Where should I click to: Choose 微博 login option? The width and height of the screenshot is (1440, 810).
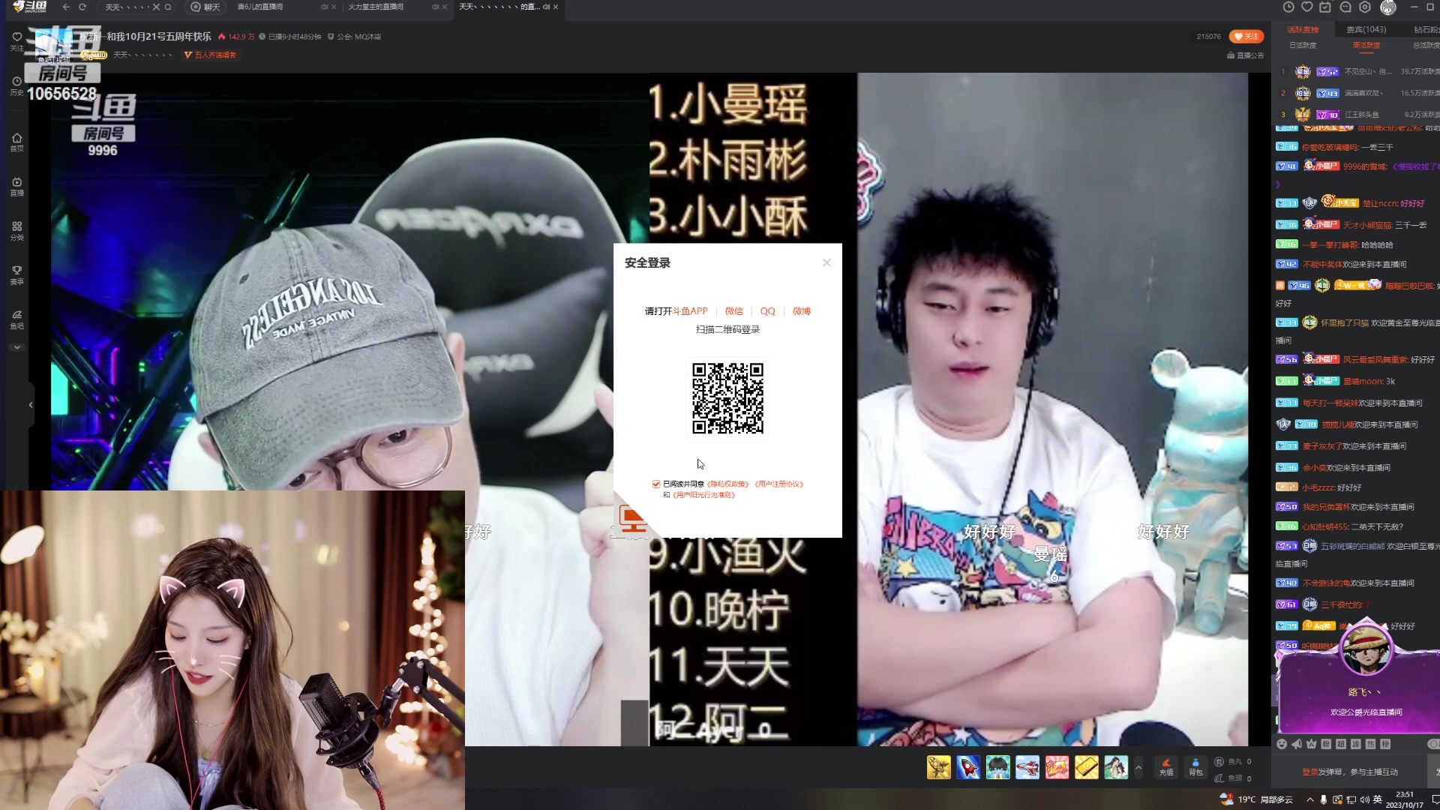[x=802, y=311]
